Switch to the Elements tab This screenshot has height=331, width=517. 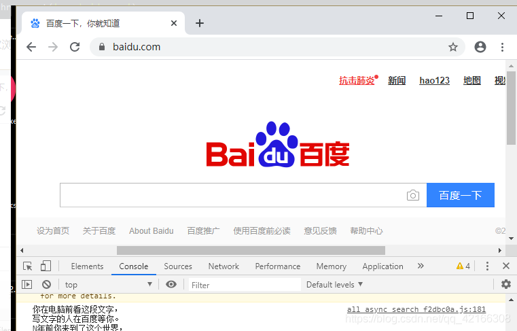coord(87,266)
